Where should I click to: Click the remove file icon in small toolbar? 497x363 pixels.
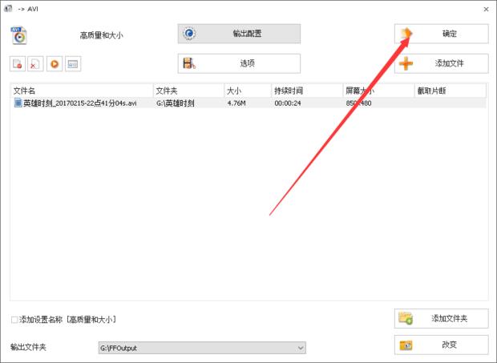click(17, 63)
